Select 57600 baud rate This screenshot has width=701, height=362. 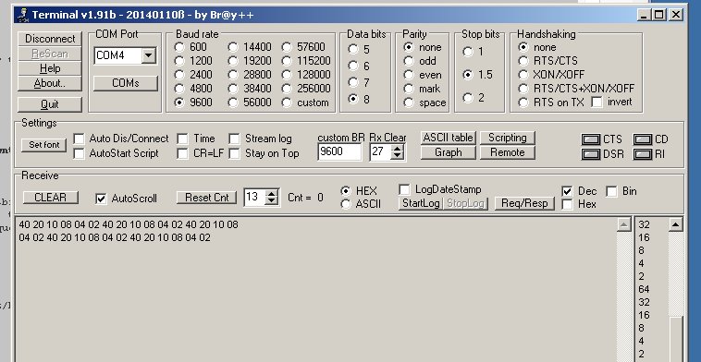click(x=287, y=47)
